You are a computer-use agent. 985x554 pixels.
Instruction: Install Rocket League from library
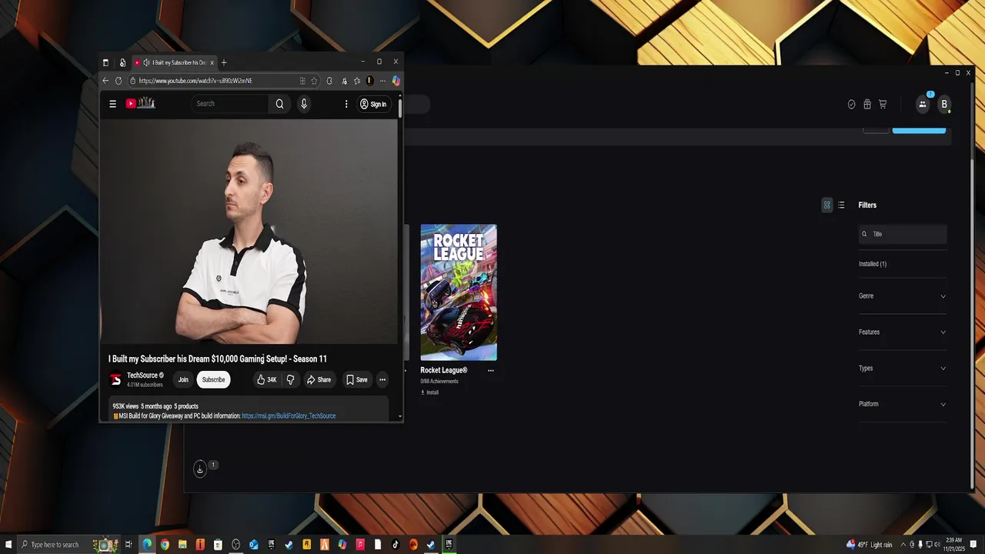pyautogui.click(x=429, y=392)
